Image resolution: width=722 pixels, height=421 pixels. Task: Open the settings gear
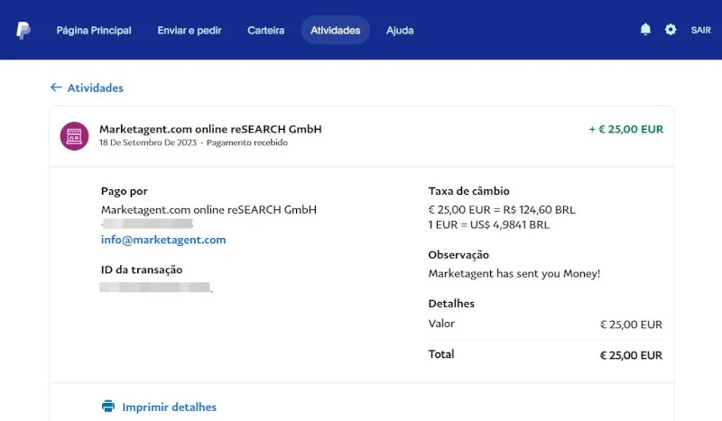(671, 30)
